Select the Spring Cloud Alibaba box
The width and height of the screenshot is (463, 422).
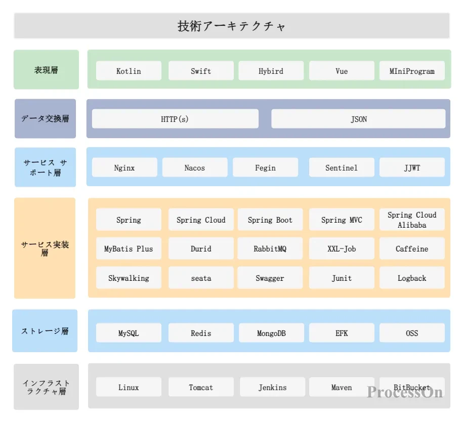point(412,219)
